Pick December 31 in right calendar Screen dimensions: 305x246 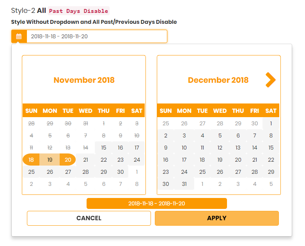click(x=184, y=184)
